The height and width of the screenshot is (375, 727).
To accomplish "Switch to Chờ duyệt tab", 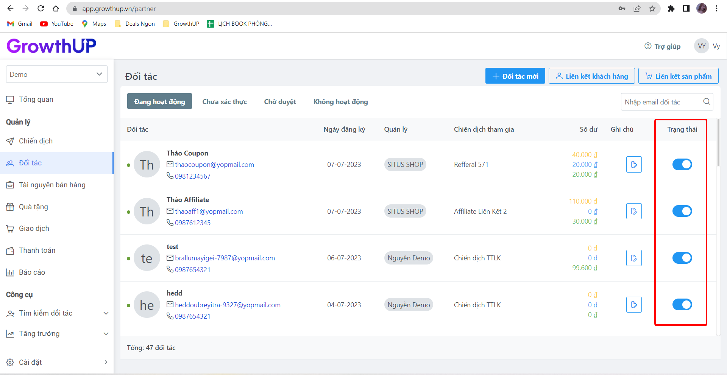I will [280, 102].
